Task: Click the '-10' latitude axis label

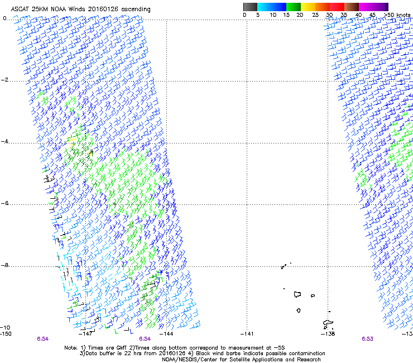Action: tap(5, 328)
